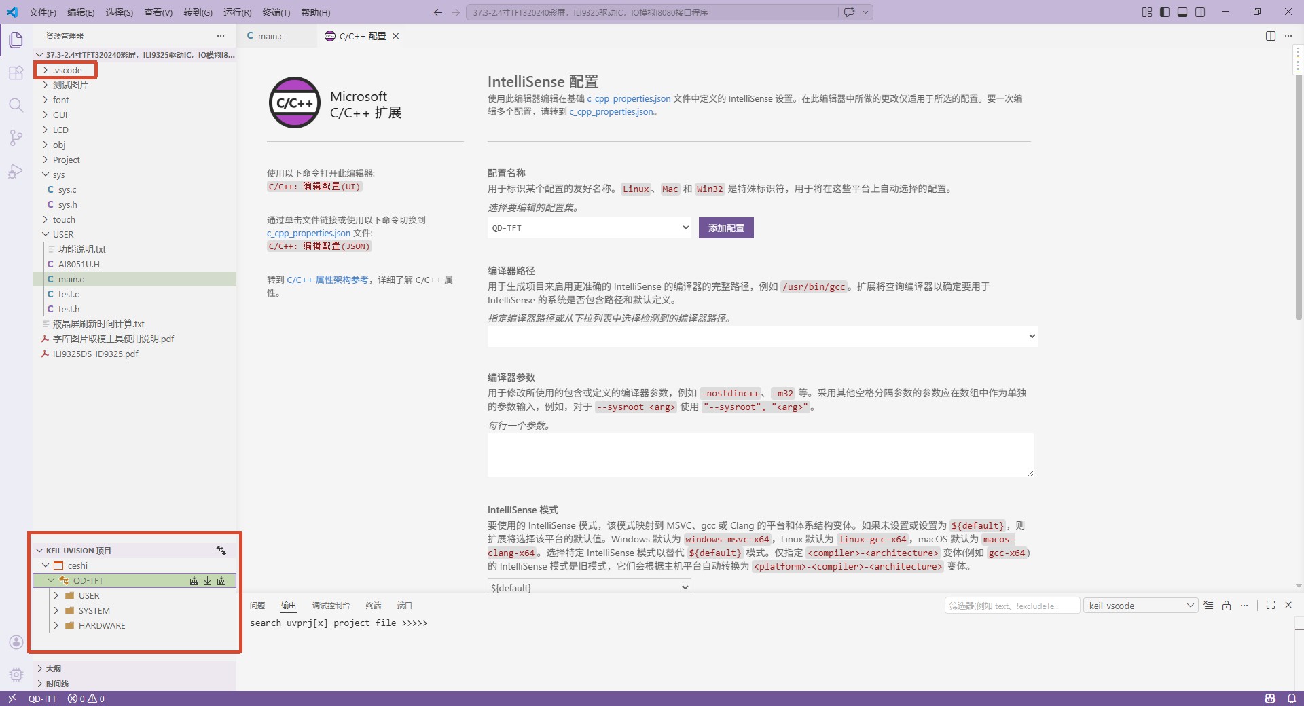Open editor more actions menu
The image size is (1304, 706).
click(x=1288, y=36)
